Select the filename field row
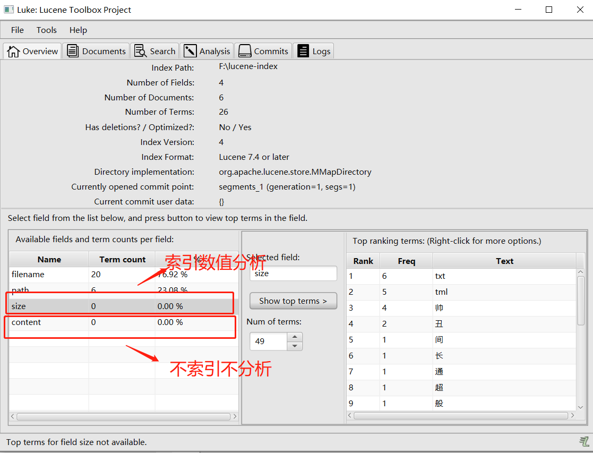593x453 pixels. (x=124, y=275)
